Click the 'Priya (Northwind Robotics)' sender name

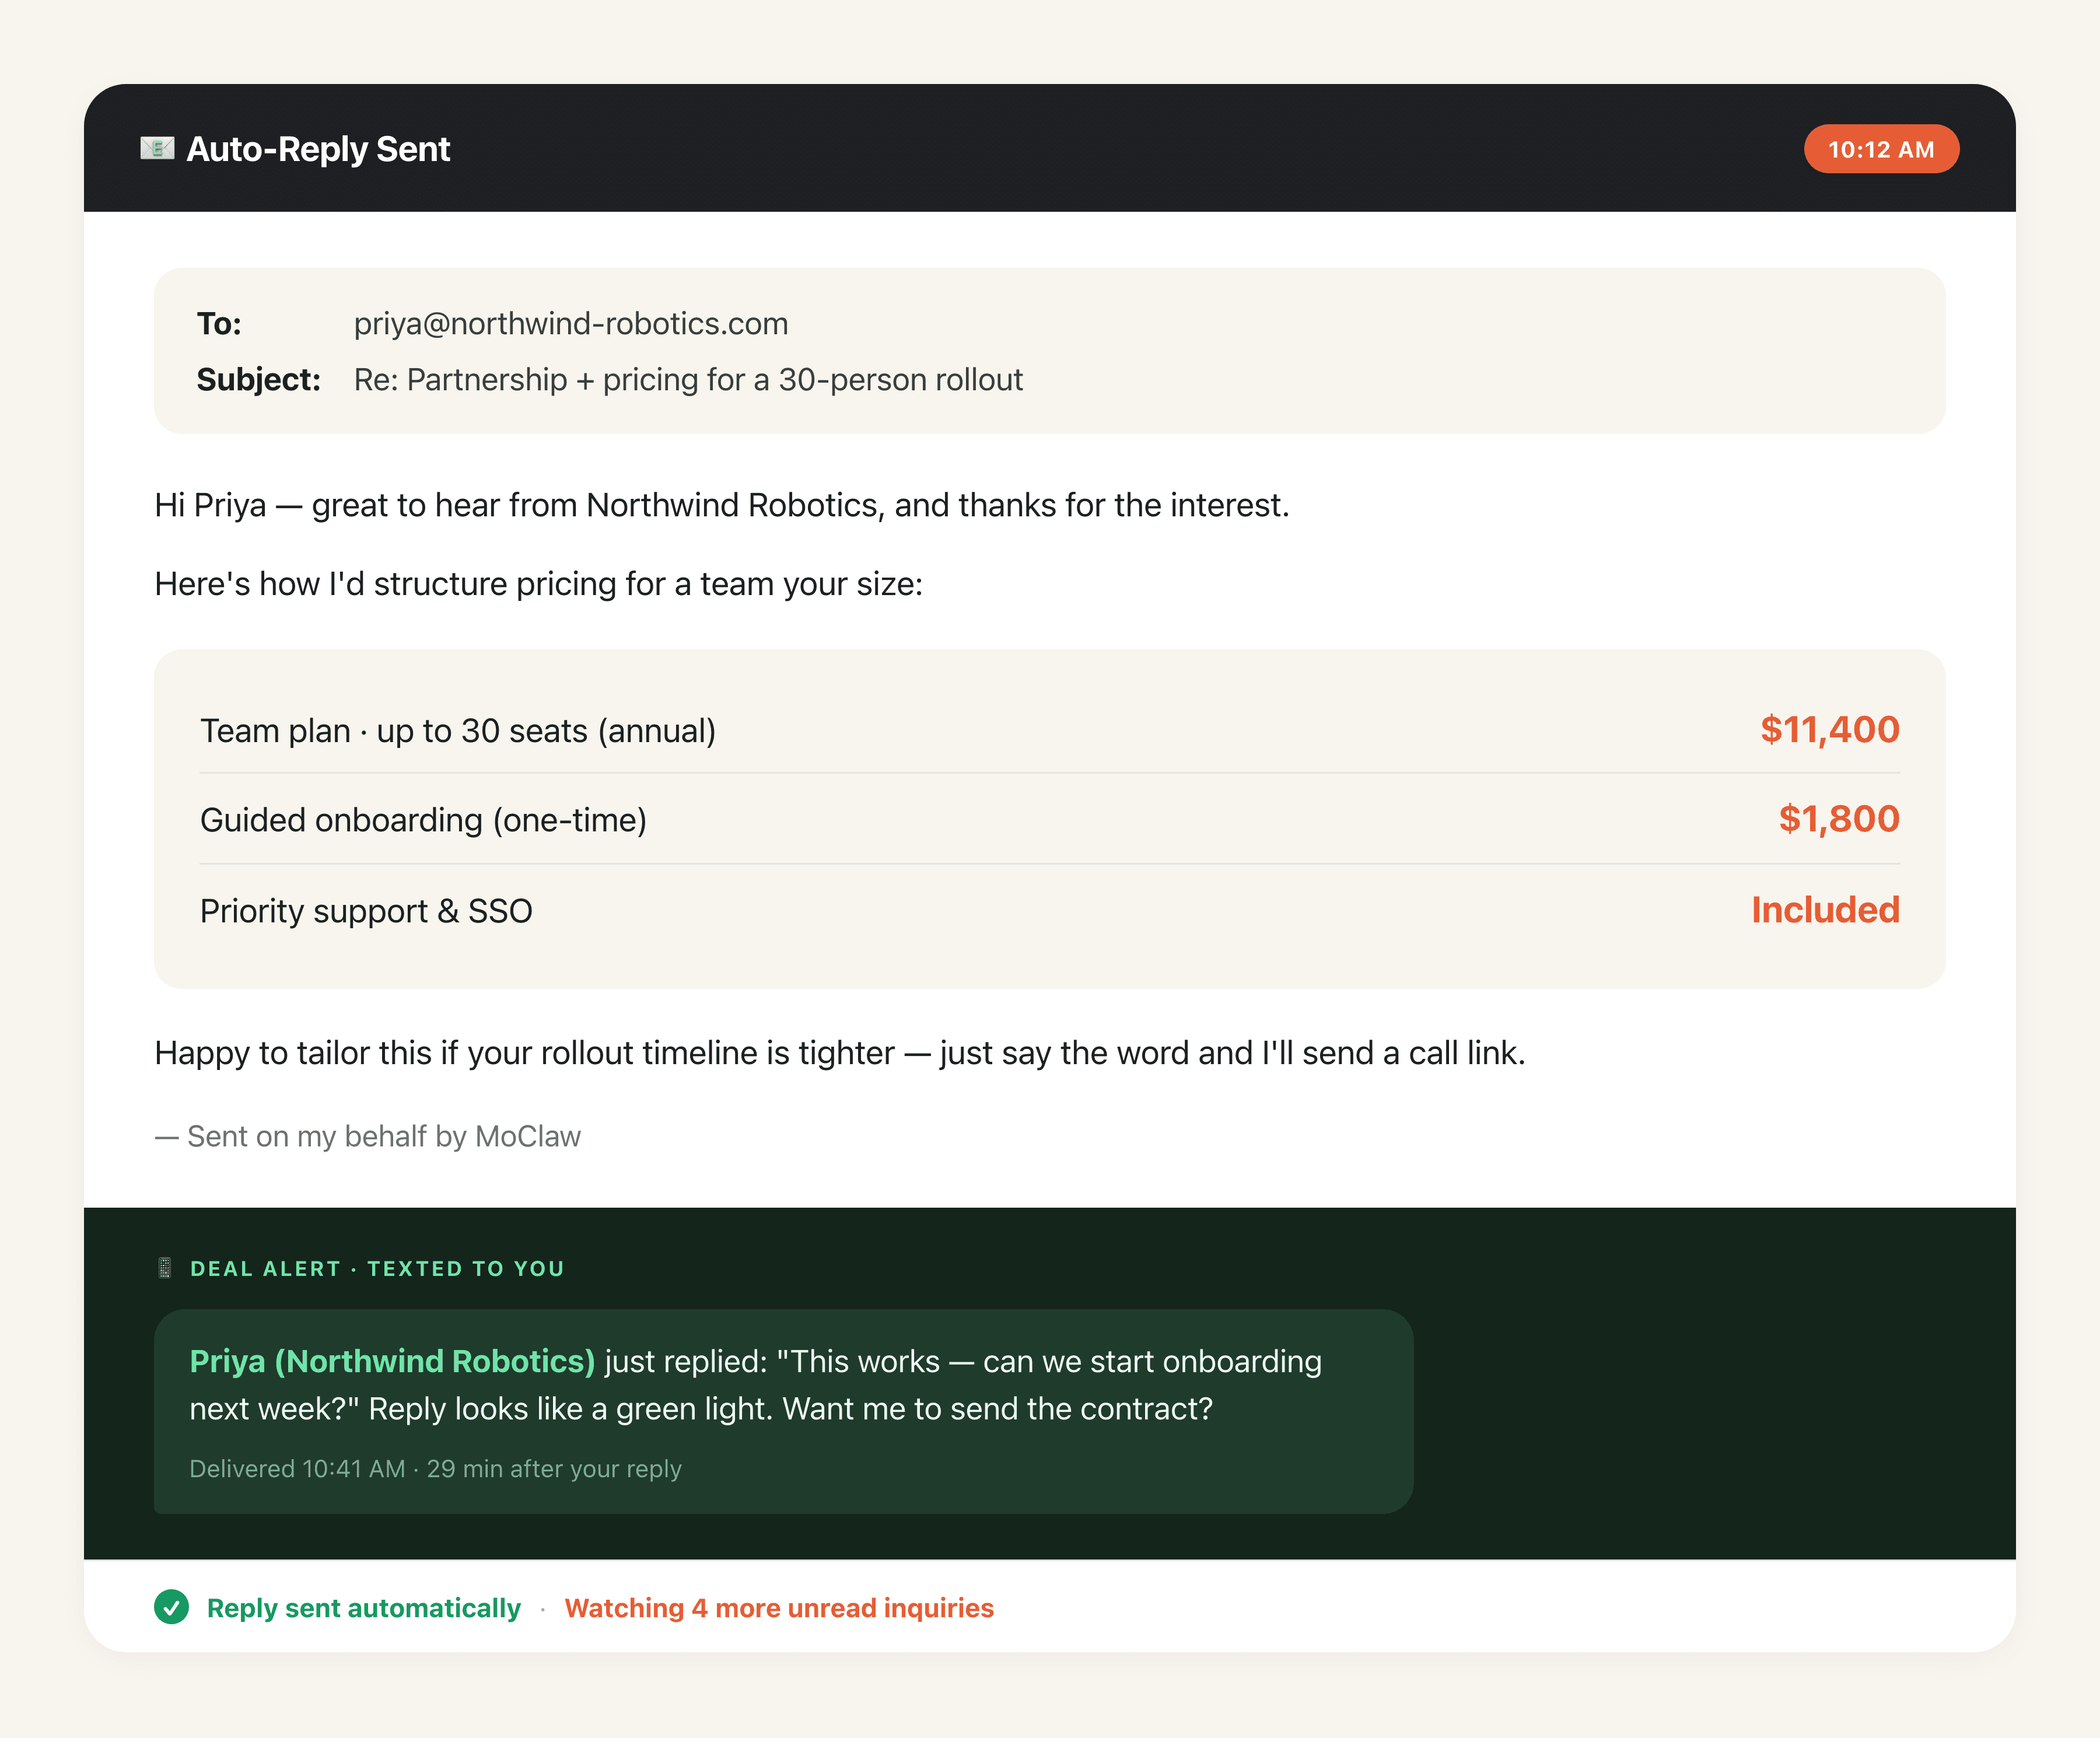click(x=392, y=1361)
